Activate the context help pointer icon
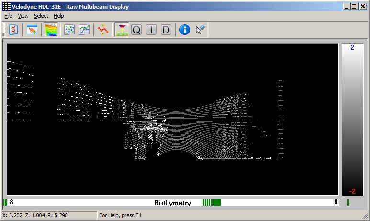 click(200, 30)
